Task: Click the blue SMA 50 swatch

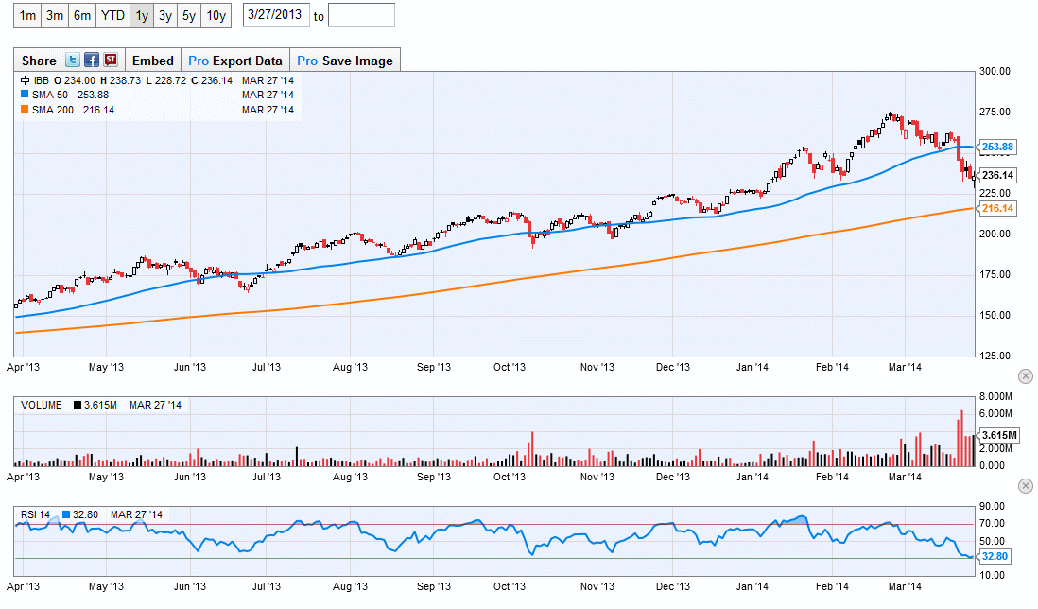Action: [x=25, y=95]
